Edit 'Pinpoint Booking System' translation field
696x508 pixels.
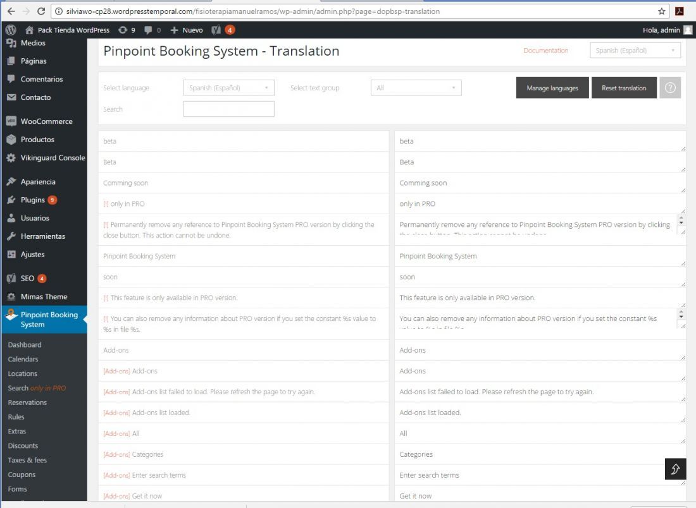coord(540,257)
